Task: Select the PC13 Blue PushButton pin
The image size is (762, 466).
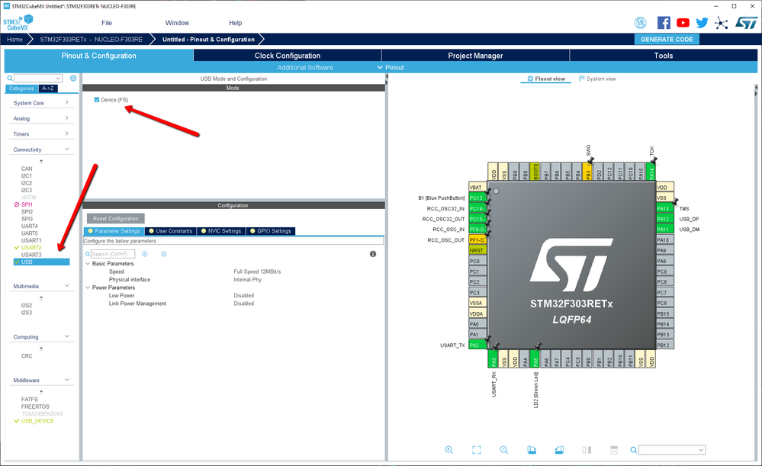Action: 477,198
